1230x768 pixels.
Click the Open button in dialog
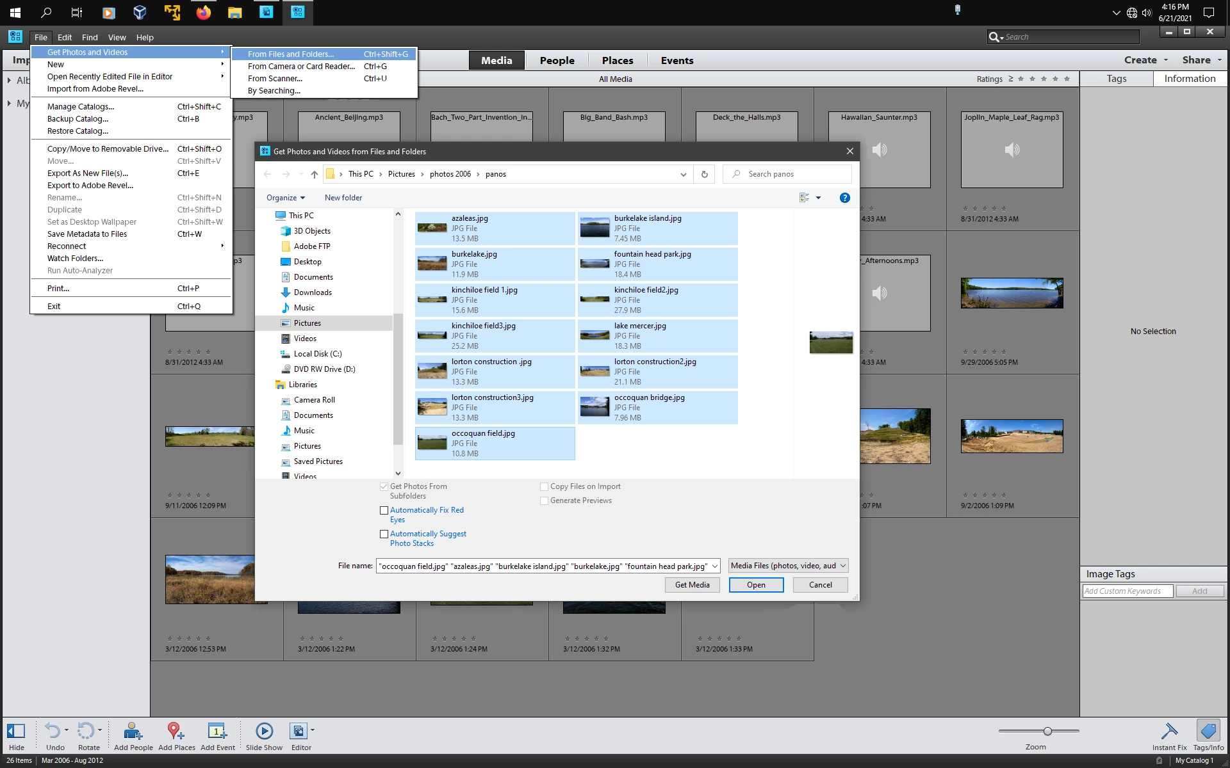pos(756,585)
